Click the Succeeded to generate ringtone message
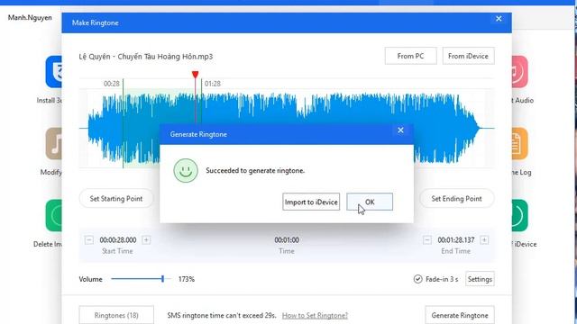This screenshot has width=577, height=324. (255, 170)
